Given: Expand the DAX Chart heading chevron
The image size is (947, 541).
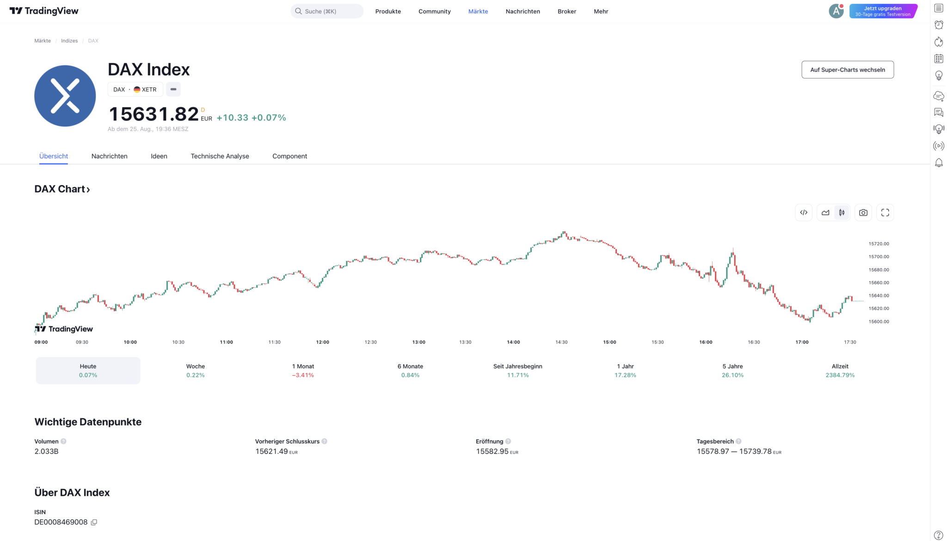Looking at the screenshot, I should point(88,189).
